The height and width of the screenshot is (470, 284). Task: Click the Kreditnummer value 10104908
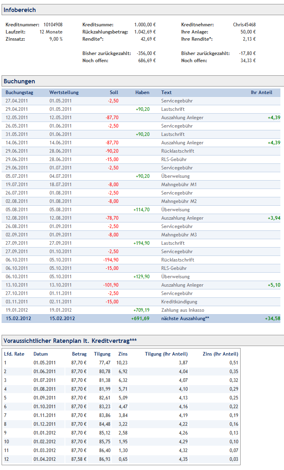pyautogui.click(x=53, y=25)
